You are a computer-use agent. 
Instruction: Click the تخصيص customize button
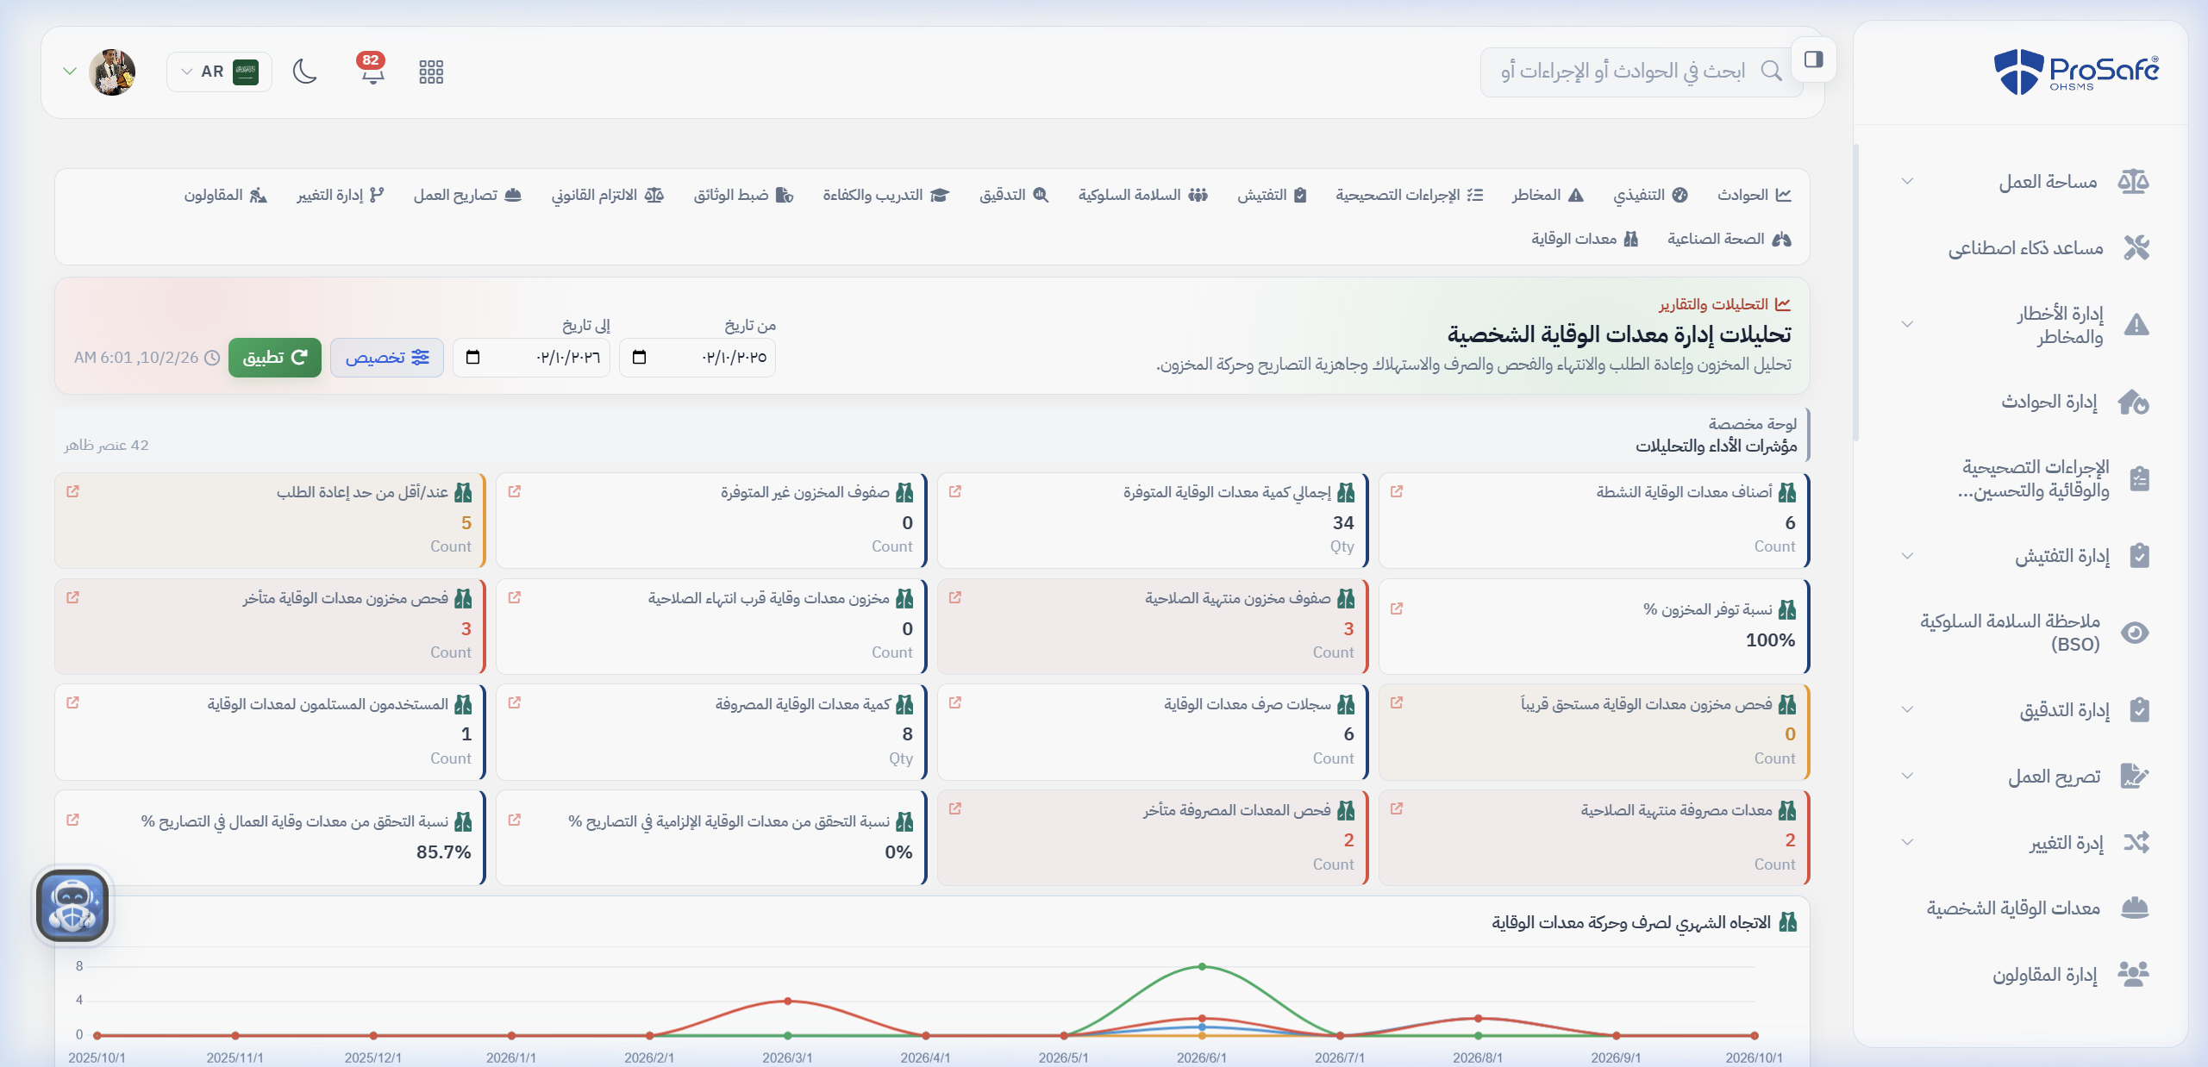pos(387,358)
